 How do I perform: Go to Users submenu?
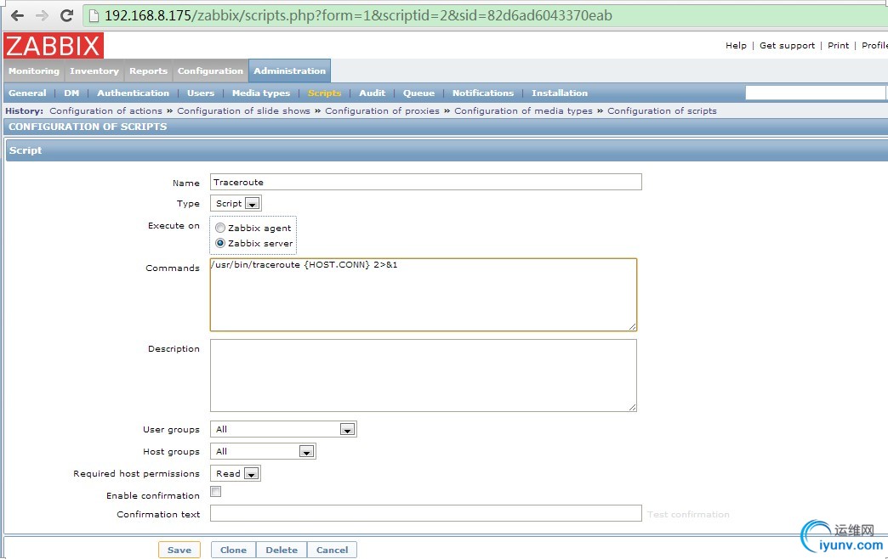coord(201,93)
